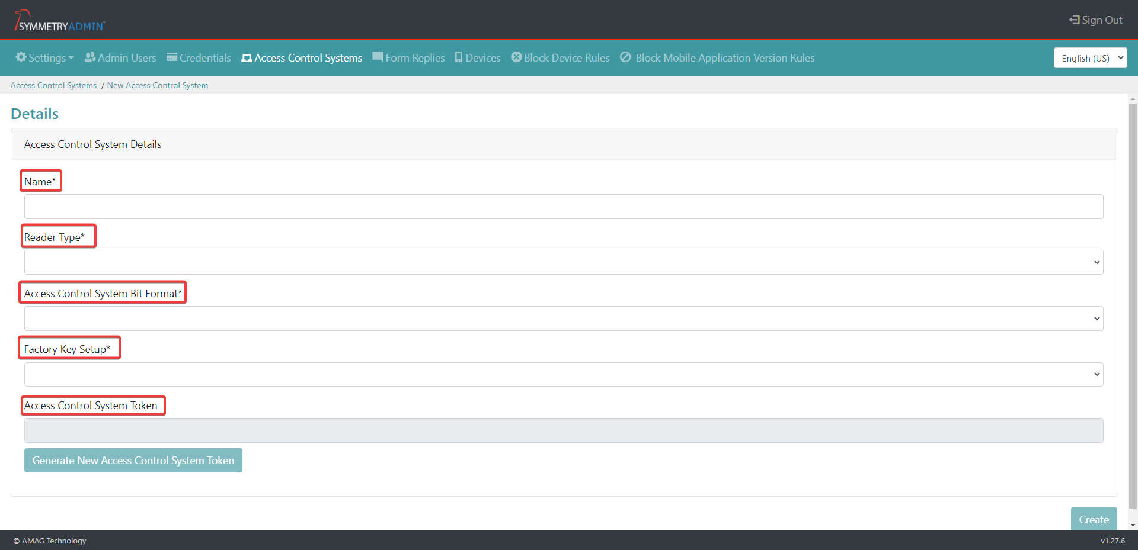Click the Access Control System Token field
The image size is (1138, 550).
pos(564,430)
